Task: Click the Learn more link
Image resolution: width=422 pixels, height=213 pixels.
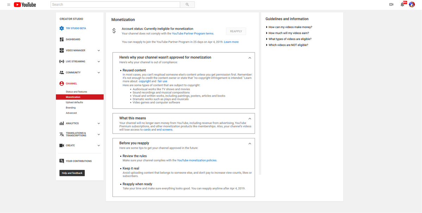Action: click(x=231, y=42)
